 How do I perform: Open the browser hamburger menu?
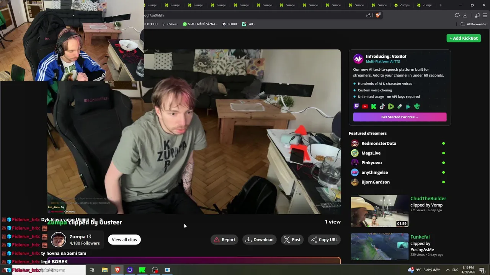[485, 15]
